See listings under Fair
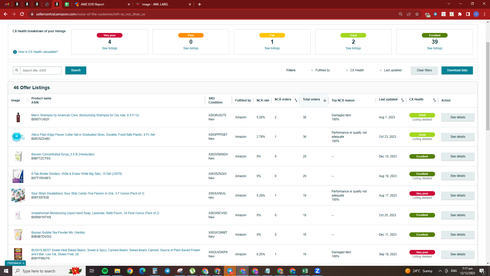 pyautogui.click(x=272, y=48)
